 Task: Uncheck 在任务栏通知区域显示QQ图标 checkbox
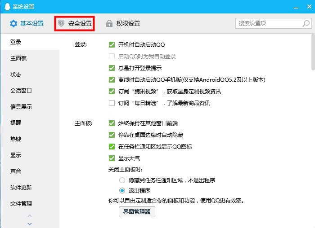click(112, 146)
